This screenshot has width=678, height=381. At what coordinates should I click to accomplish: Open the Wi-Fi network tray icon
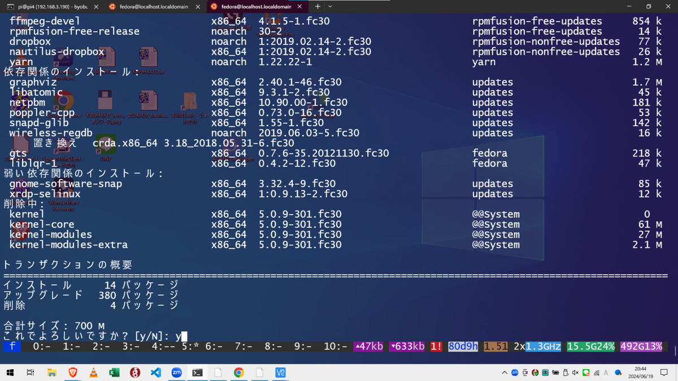click(597, 373)
